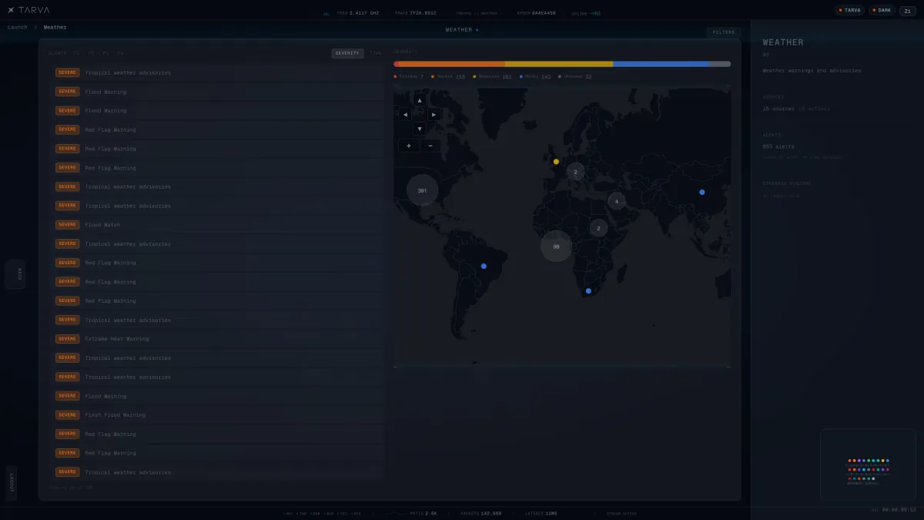Expand the FILTERS panel
Viewport: 924px width, 520px height.
tap(724, 32)
